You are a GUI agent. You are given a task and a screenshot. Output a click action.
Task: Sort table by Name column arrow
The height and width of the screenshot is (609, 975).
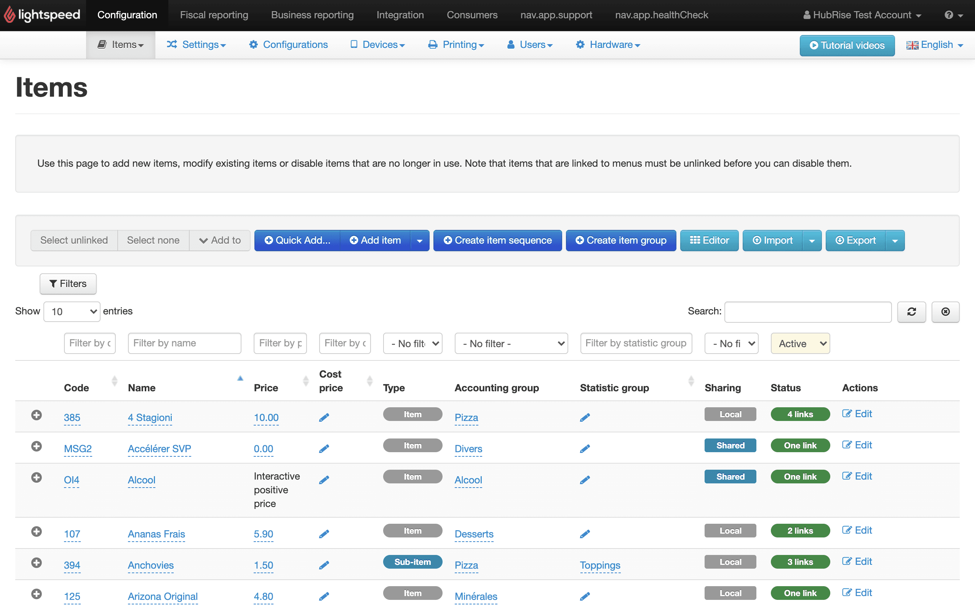coord(240,379)
